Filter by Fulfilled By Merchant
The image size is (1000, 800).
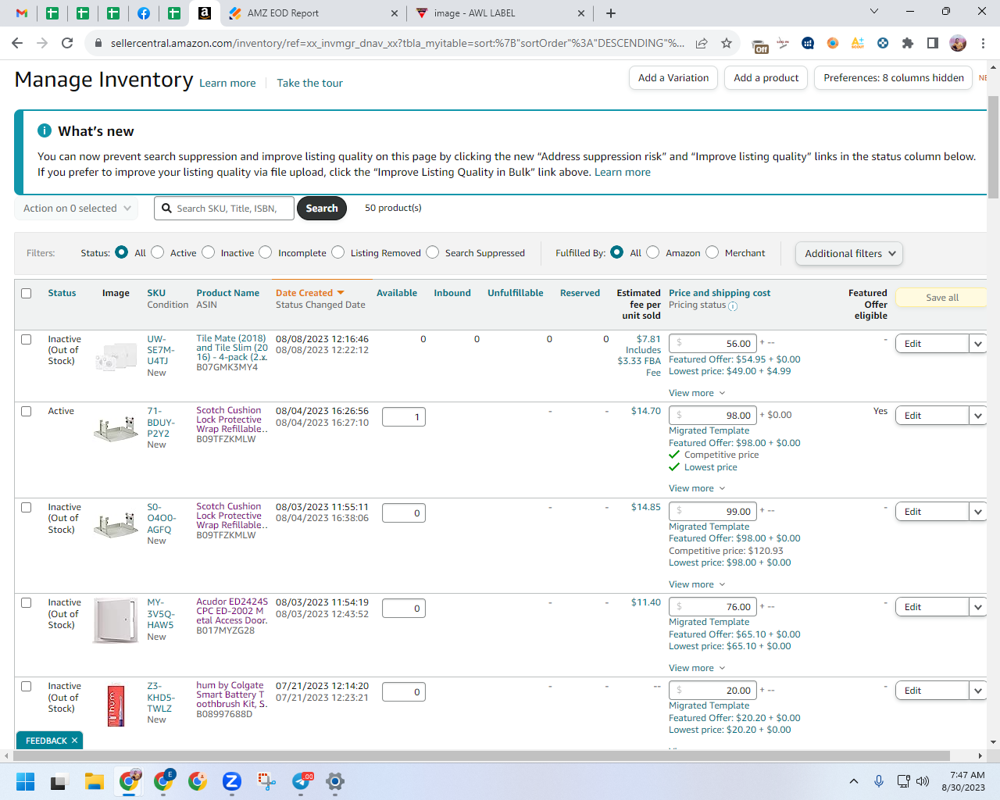tap(712, 252)
